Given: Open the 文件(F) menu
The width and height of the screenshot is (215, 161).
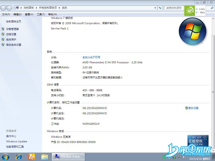Looking at the screenshot, I should pyautogui.click(x=6, y=14).
